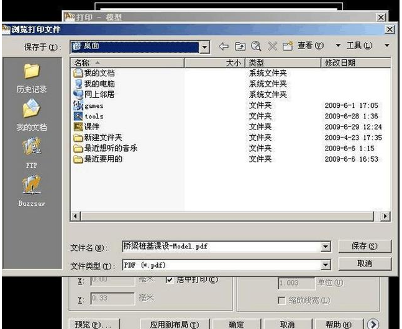Screen dimensions: 402x329
Task: Toggle the 居中打印 checkbox
Action: pyautogui.click(x=170, y=279)
